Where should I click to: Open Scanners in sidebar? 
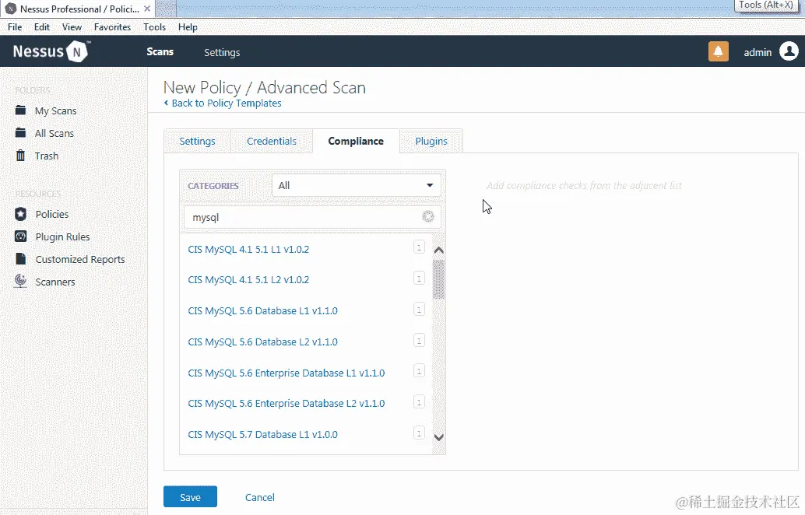point(55,282)
